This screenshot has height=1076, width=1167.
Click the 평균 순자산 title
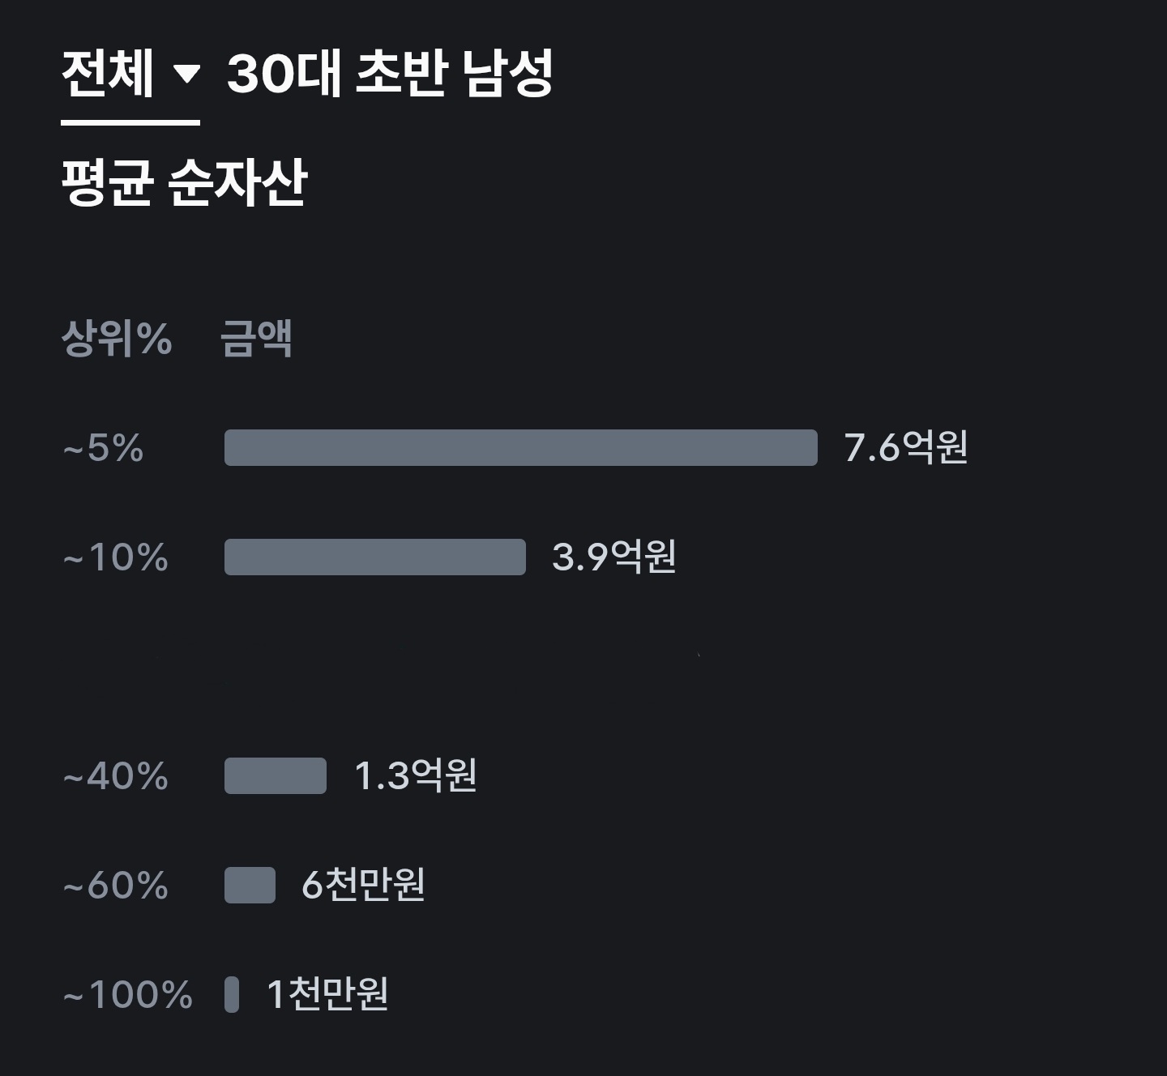(185, 181)
